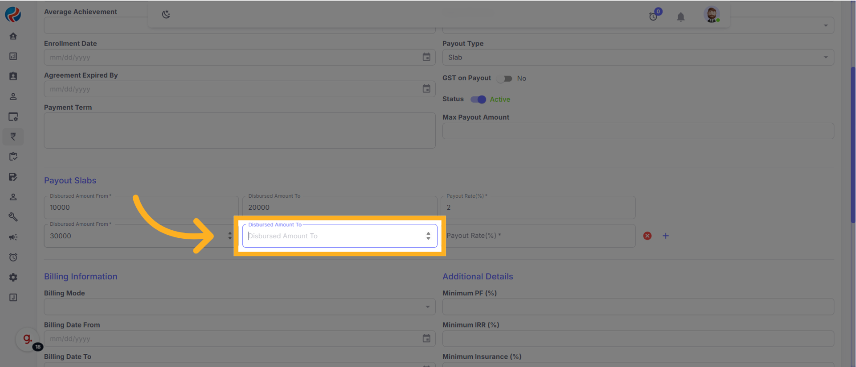
Task: Toggle the GST on Payout switch
Action: 505,79
